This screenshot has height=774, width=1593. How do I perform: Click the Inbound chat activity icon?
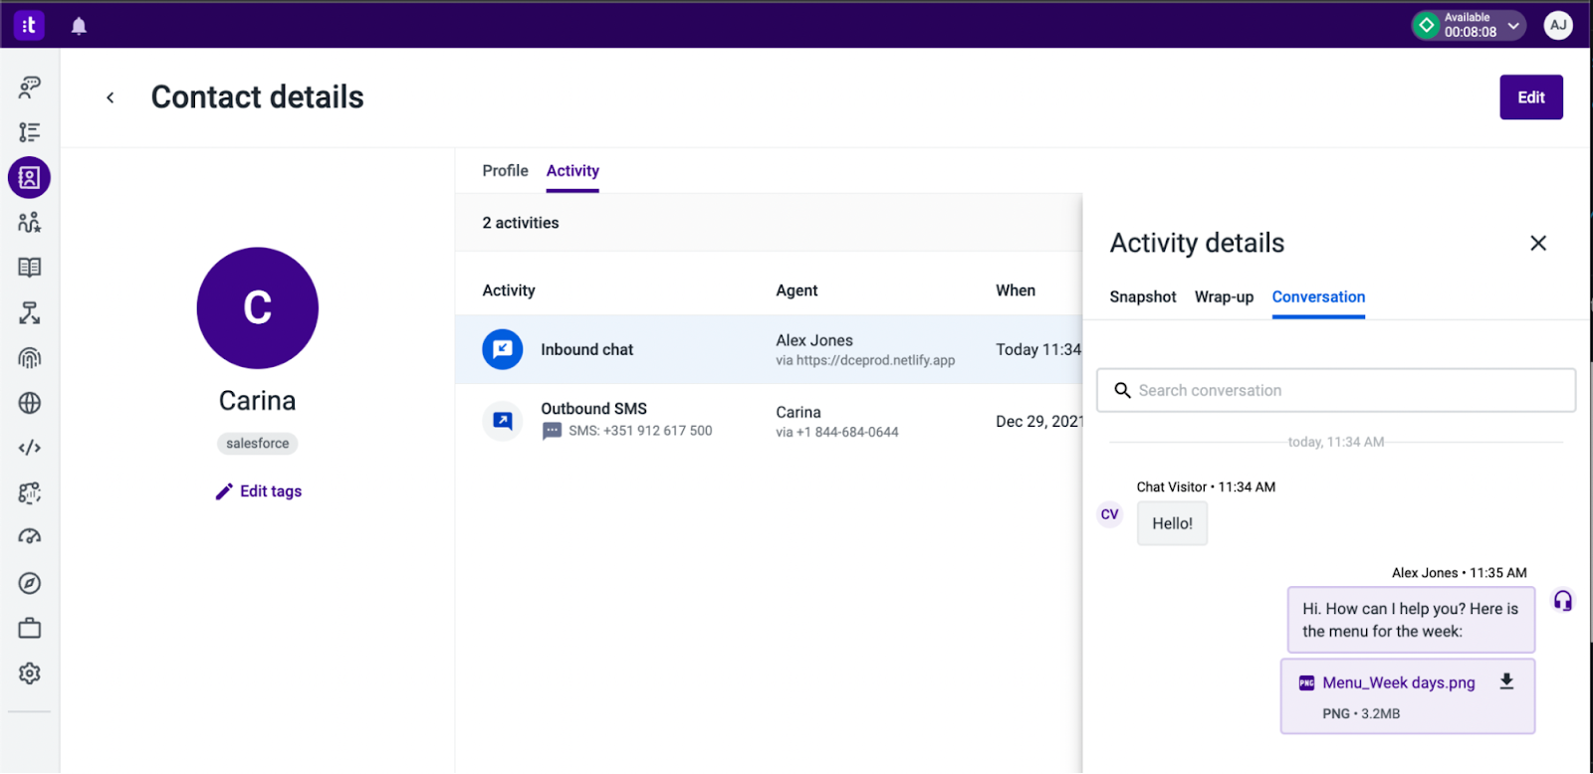click(x=503, y=349)
